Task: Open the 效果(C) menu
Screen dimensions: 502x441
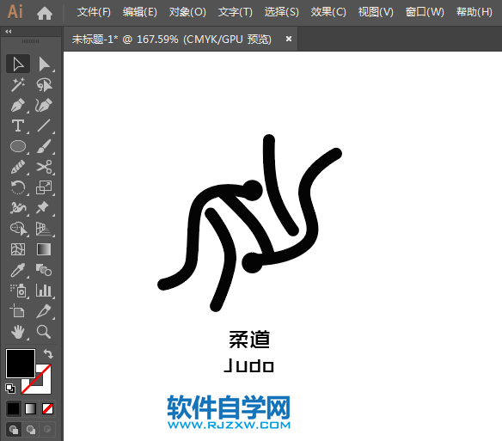Action: coord(328,12)
